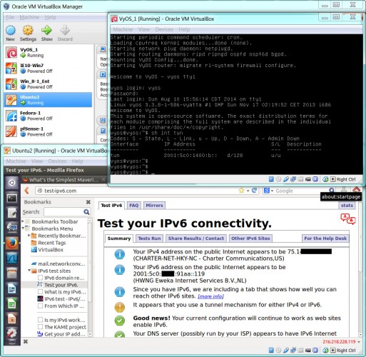Open Ubuntu Dash home icon

coord(12,183)
